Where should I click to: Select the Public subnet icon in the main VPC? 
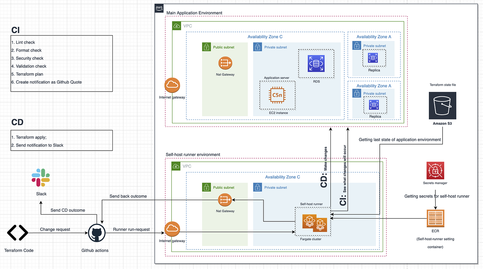(207, 47)
